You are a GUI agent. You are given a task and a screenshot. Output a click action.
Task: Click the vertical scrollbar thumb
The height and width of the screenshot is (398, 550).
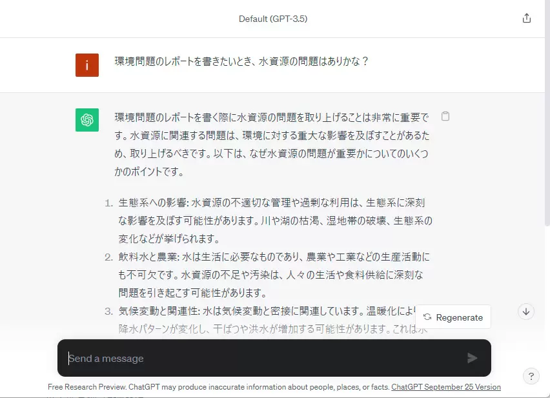click(x=547, y=112)
